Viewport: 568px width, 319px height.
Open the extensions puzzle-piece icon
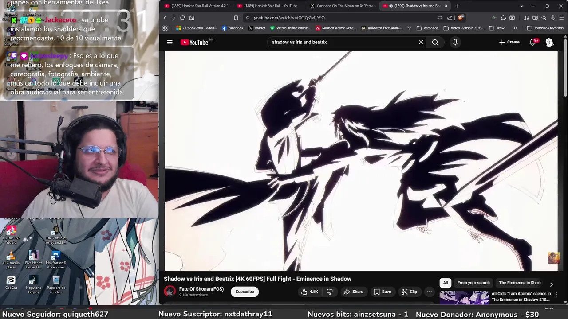[x=503, y=18]
